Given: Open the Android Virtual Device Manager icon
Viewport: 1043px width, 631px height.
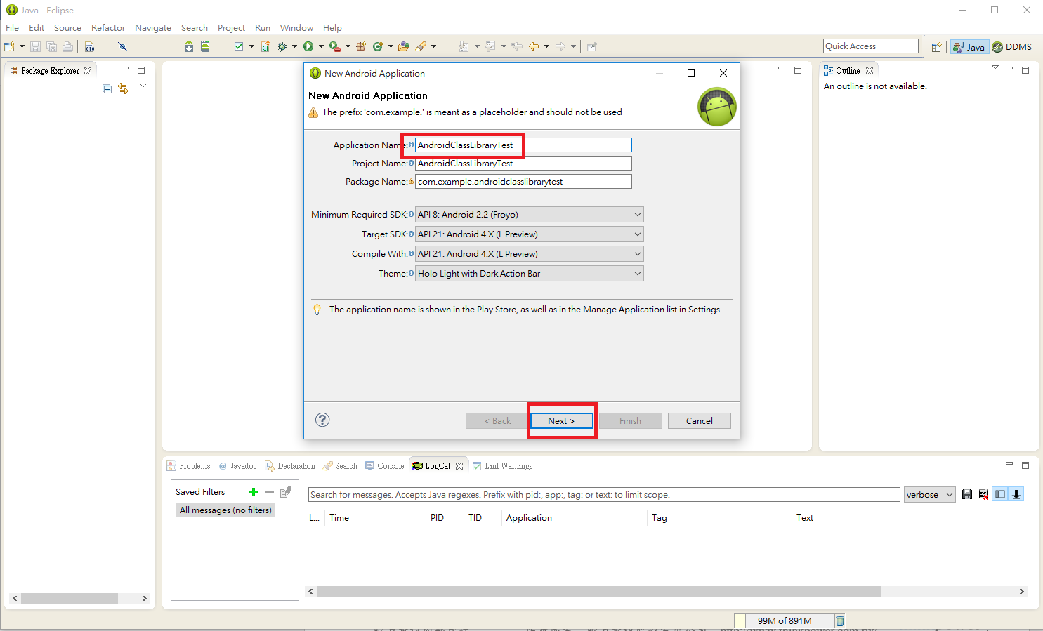Looking at the screenshot, I should click(205, 46).
